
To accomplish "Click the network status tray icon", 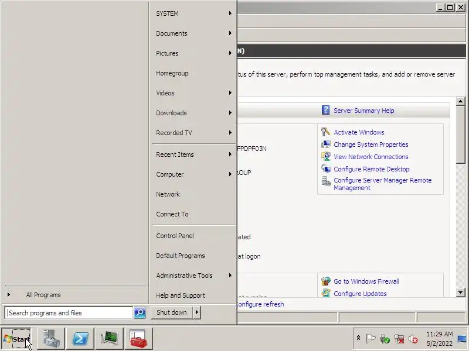I will tap(399, 339).
